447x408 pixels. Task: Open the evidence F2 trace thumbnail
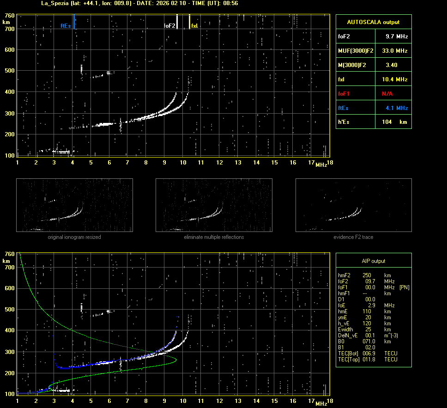353,205
